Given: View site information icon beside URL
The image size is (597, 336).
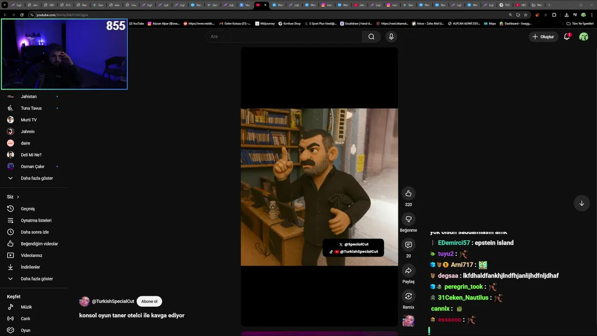Looking at the screenshot, I should 32,15.
